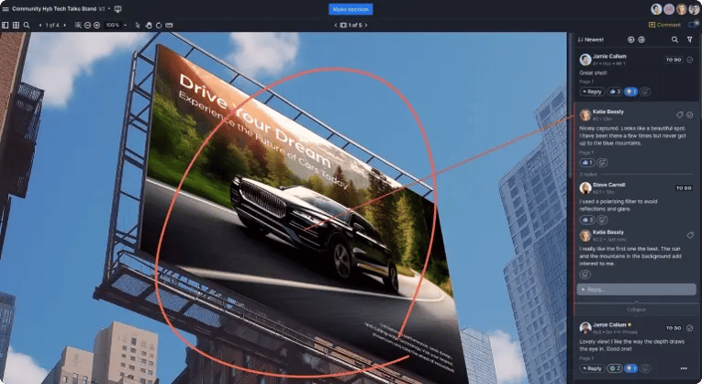Click Jamie Callum's avatar on Great shot comment
Screen dimensions: 702x384
point(585,60)
